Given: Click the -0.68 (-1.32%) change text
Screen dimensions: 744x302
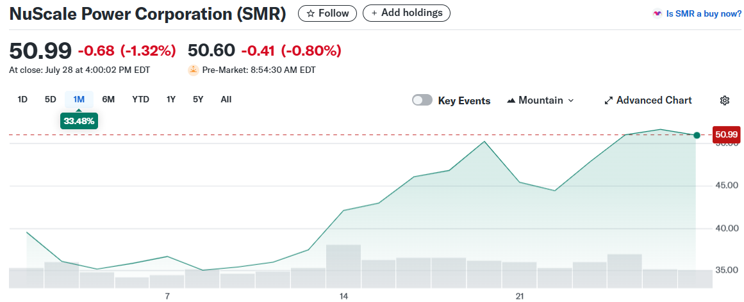Looking at the screenshot, I should point(127,51).
